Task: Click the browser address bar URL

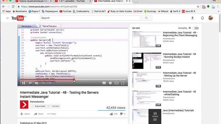Action: [49, 7]
